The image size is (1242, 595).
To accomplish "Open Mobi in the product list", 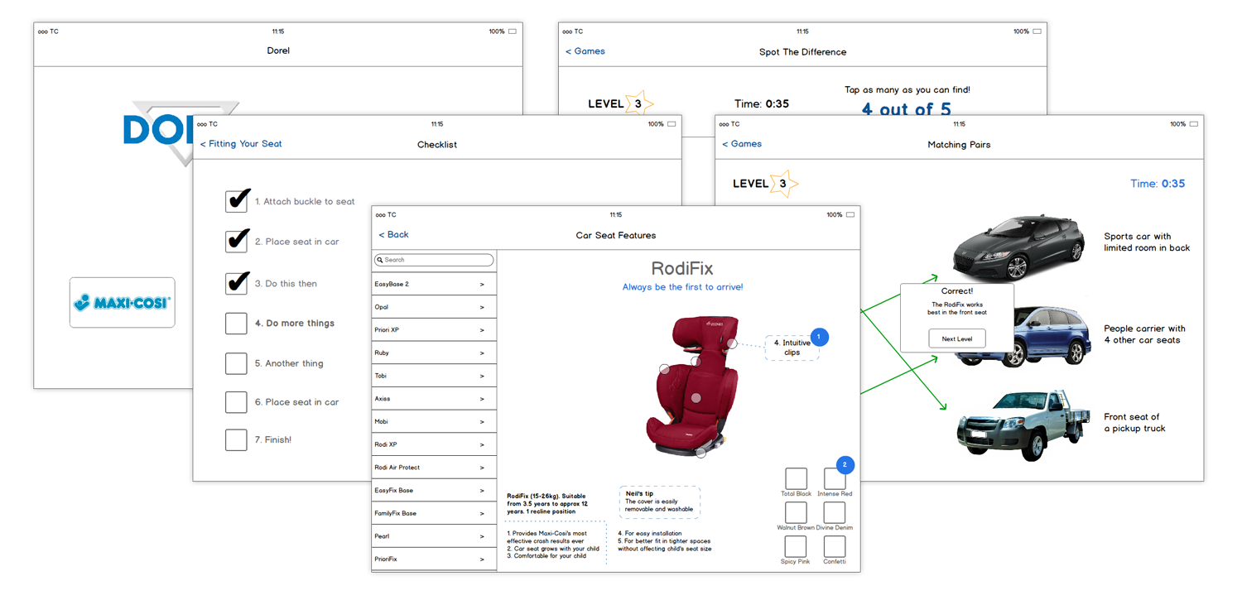I will click(434, 422).
